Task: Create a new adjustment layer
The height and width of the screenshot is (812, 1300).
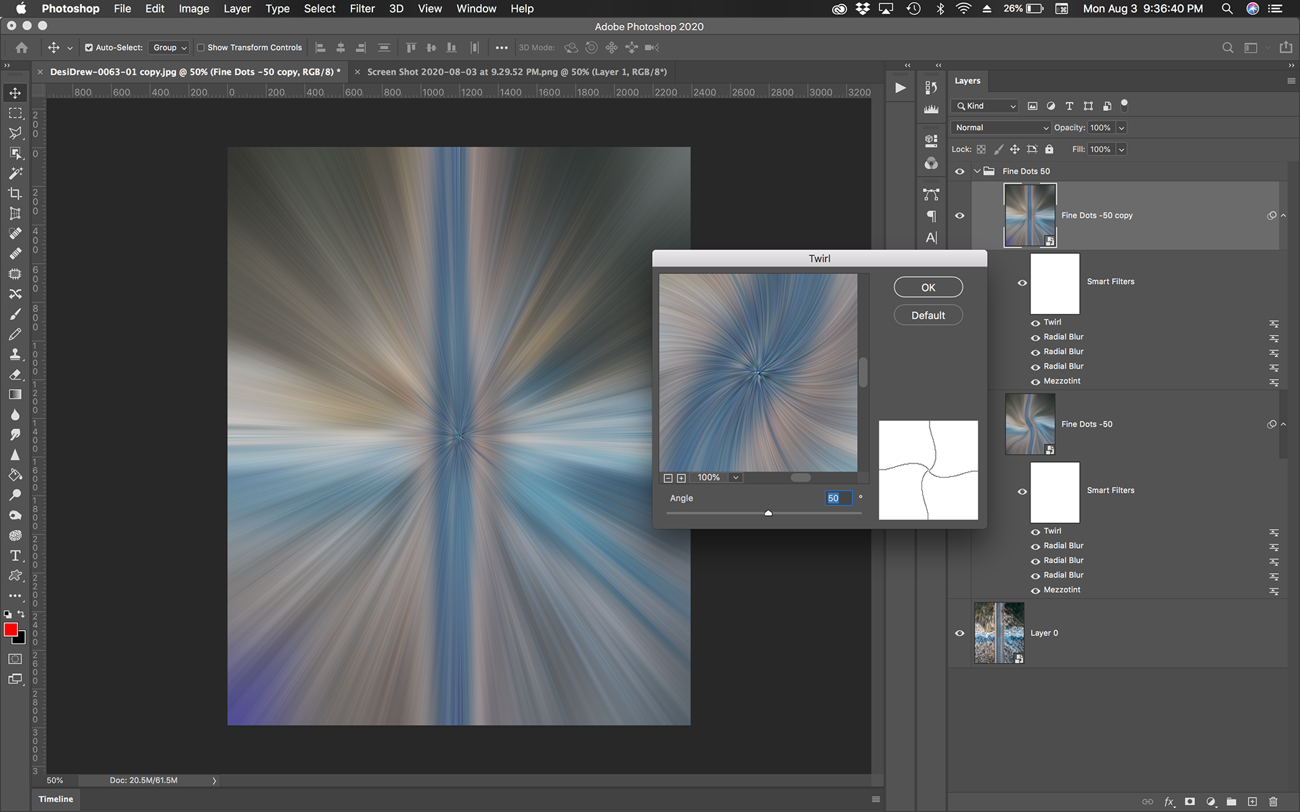Action: [1211, 801]
